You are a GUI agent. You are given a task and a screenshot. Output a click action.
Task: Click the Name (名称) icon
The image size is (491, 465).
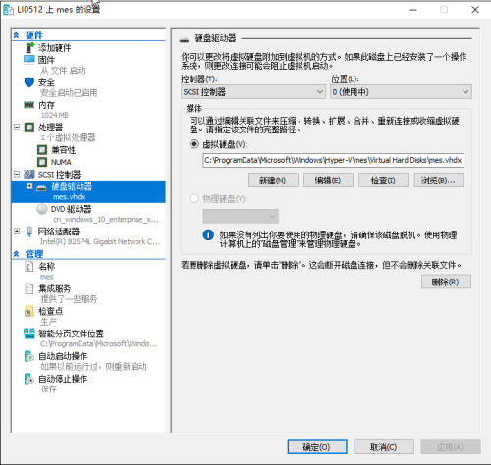pyautogui.click(x=29, y=267)
